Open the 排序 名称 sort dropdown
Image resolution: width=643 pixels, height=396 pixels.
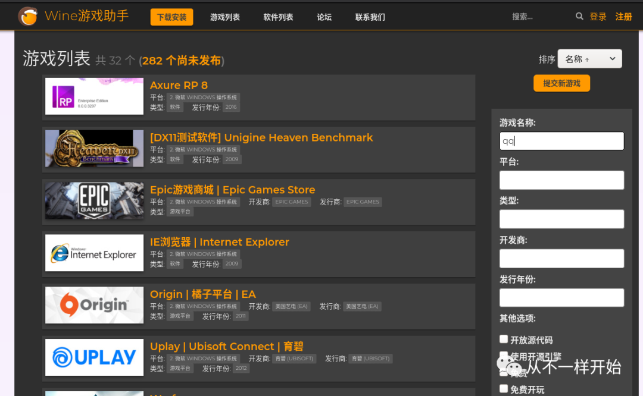[x=589, y=59]
